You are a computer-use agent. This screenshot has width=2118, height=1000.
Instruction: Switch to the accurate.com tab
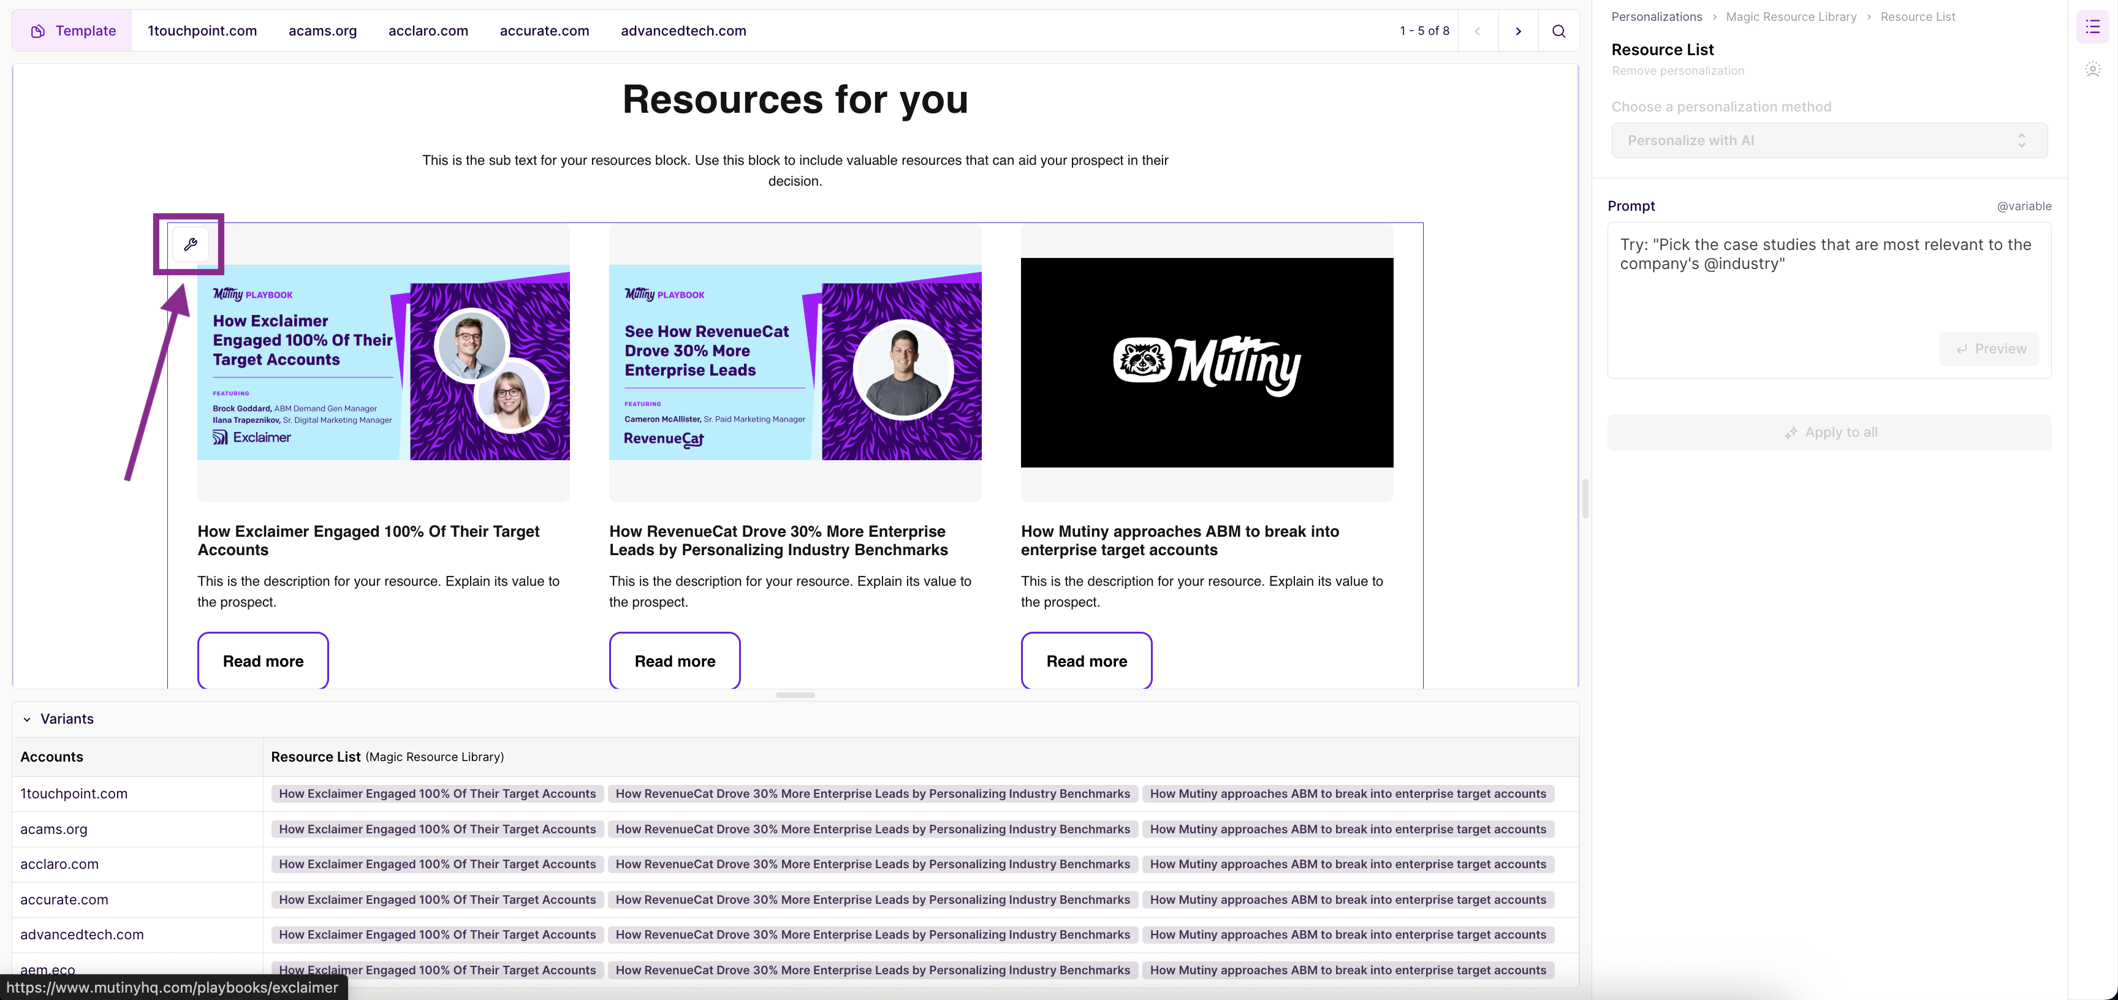544,31
